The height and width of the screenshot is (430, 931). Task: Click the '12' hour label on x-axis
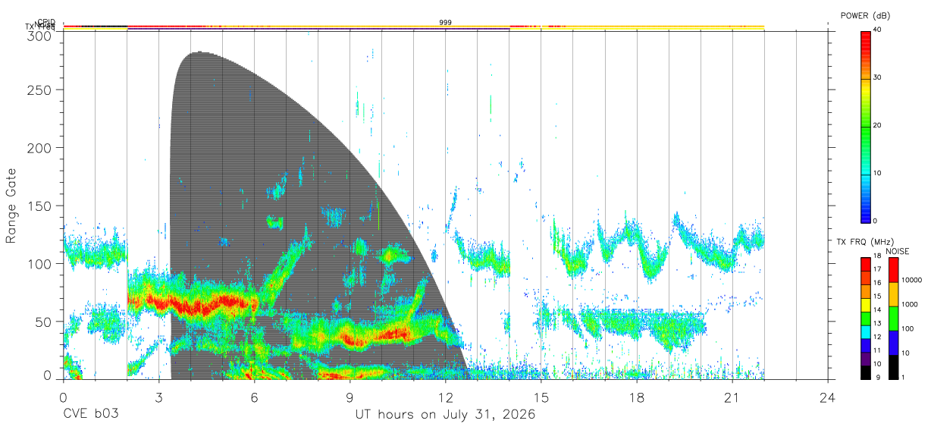click(446, 397)
